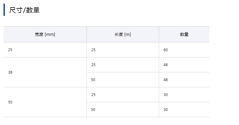Select the width 38 merged cell
Viewport: 239px width, 125px height.
10,72
